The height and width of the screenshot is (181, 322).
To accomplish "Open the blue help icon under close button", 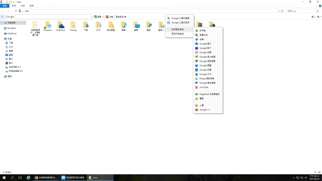I will 320,6.
